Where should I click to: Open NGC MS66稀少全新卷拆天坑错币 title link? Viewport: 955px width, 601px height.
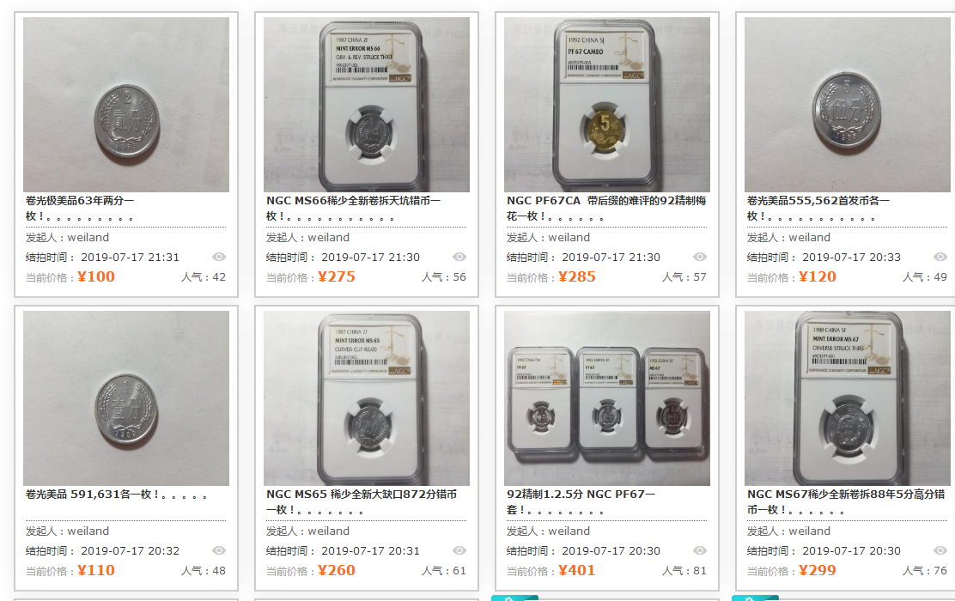353,209
